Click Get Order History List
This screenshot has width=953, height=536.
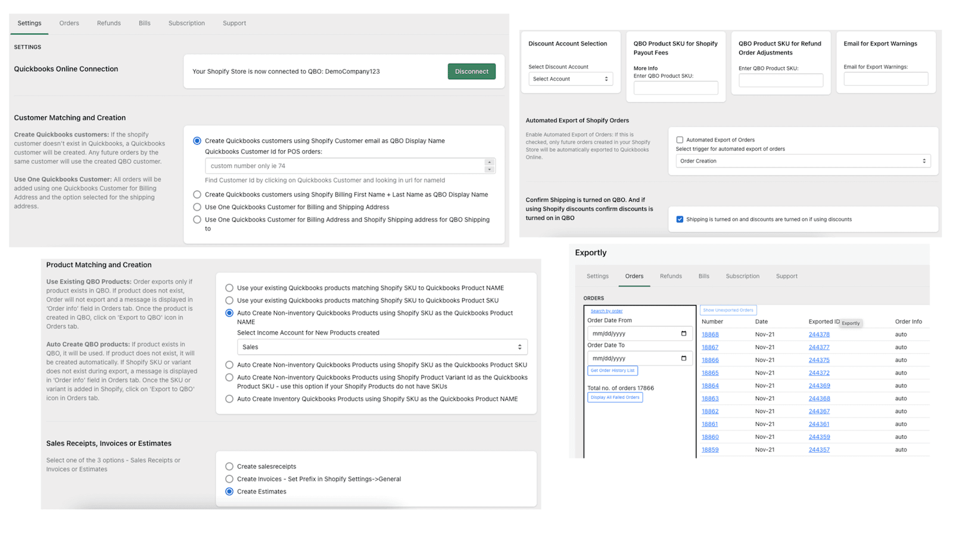(612, 370)
